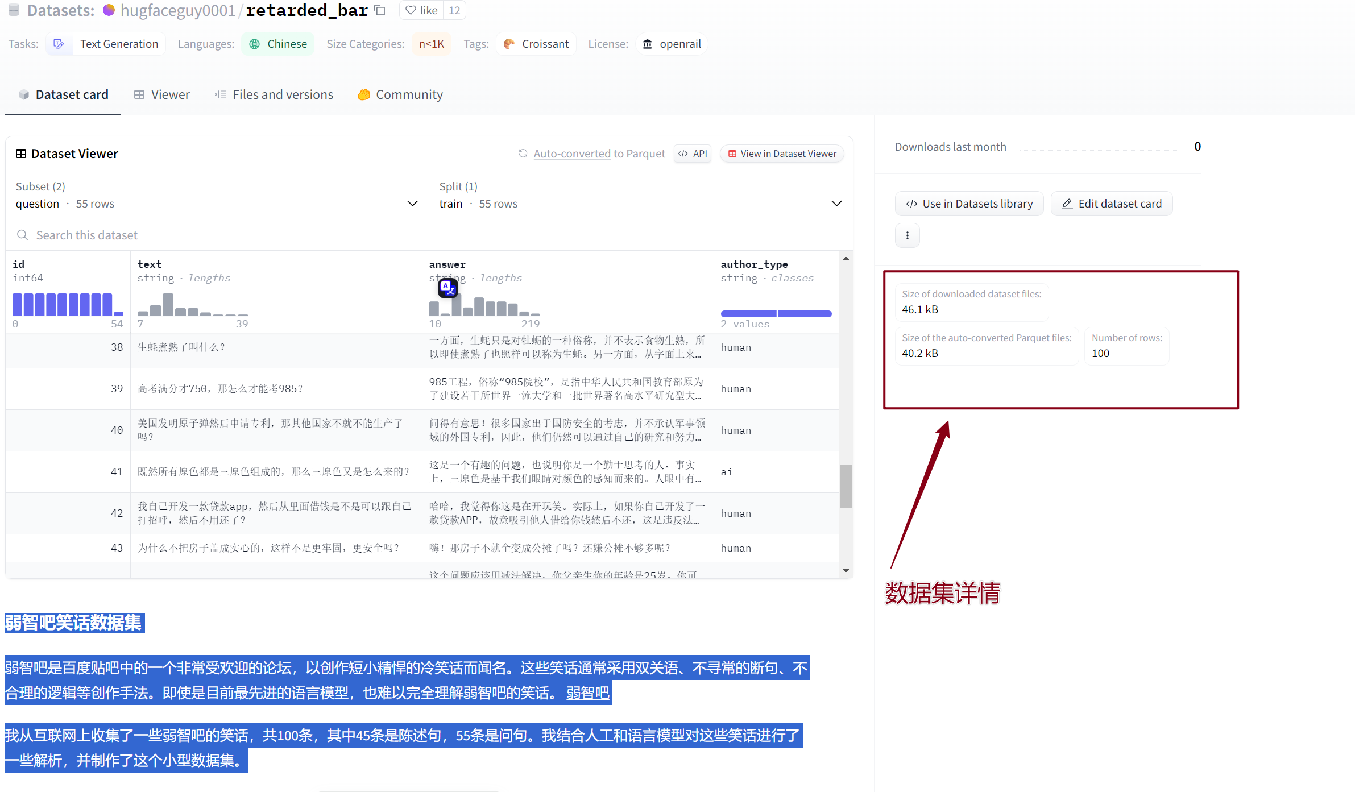Click the dataset viewer vertical scrollbar thumb
This screenshot has height=792, width=1355.
[x=846, y=486]
